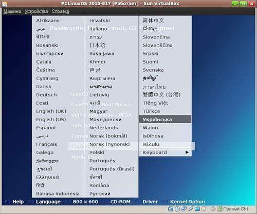Select Magyar language entry
Screen dimensions: 257x214
(x=99, y=111)
